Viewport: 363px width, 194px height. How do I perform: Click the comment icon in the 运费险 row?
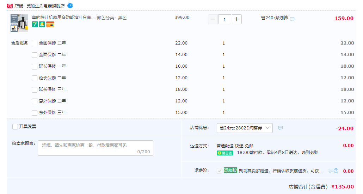click(x=331, y=171)
